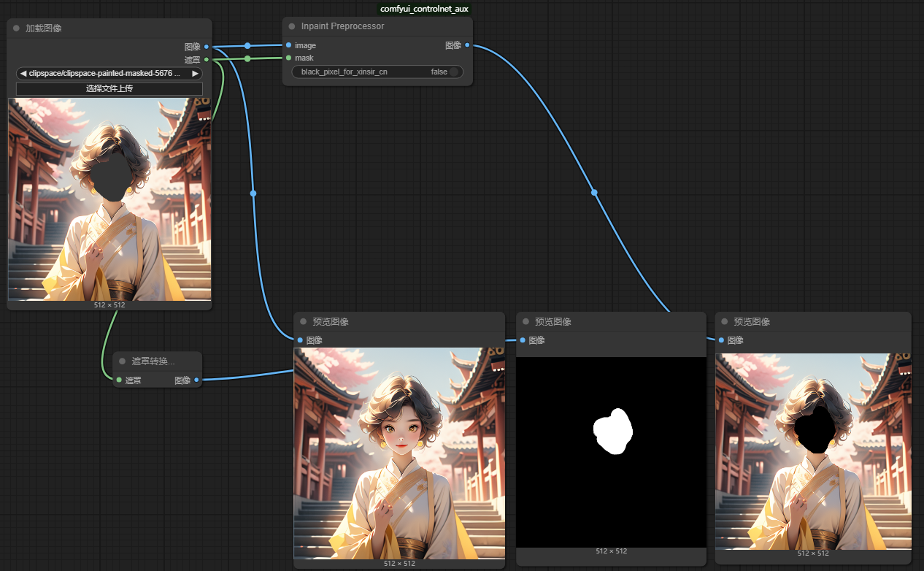
Task: Click the 遮罩转换 node's title dot
Action: click(x=122, y=361)
